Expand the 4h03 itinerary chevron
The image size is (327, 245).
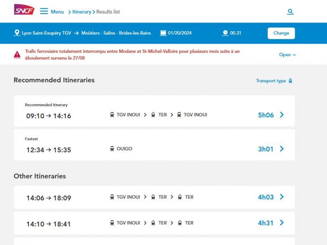coord(282,196)
